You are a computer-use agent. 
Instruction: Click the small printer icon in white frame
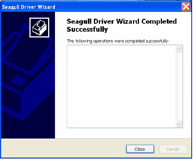tap(39, 28)
